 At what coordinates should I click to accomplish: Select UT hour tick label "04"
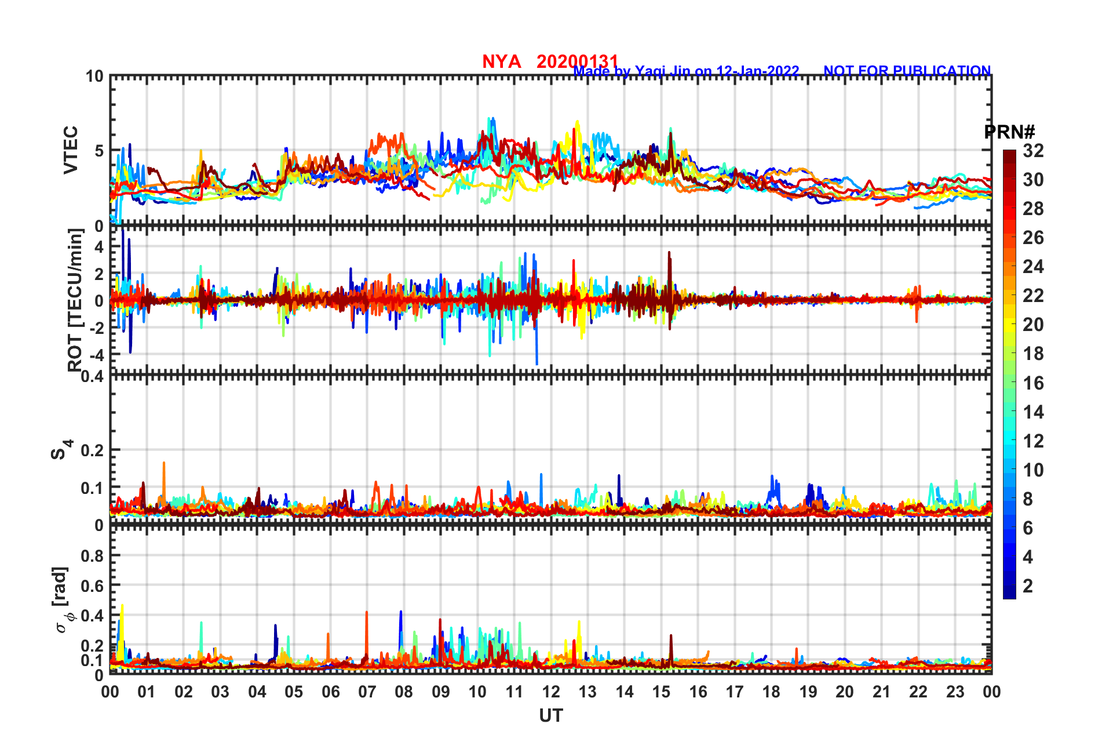(257, 692)
